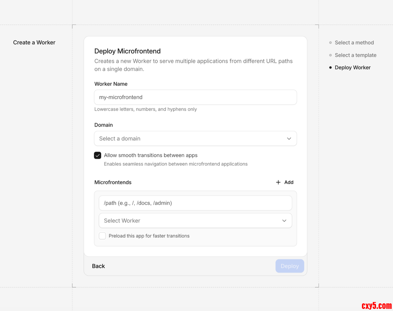The image size is (393, 311).
Task: Click the 'Allow smooth transitions between apps' label text
Action: pos(151,155)
